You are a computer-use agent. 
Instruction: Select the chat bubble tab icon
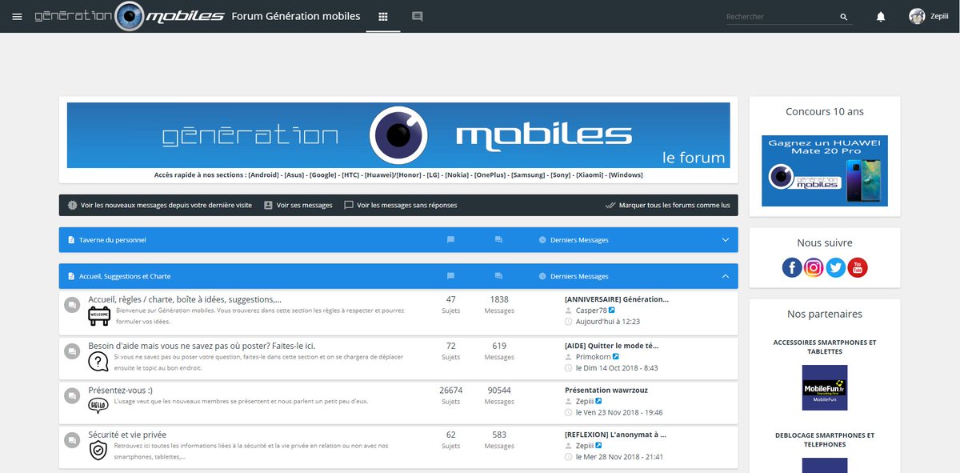pos(417,16)
